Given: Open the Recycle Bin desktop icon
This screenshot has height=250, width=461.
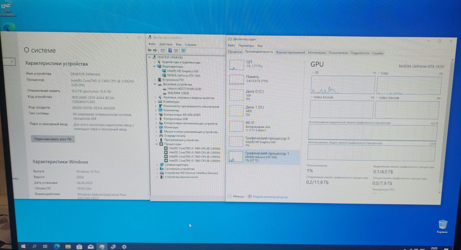Looking at the screenshot, I should click(442, 226).
